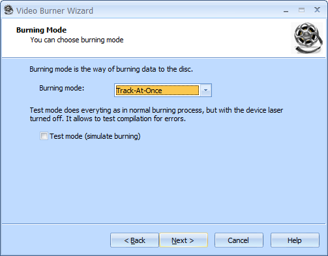Click 'You can choose burning mode' subtitle
Viewport: 328px width, 256px height.
77,40
